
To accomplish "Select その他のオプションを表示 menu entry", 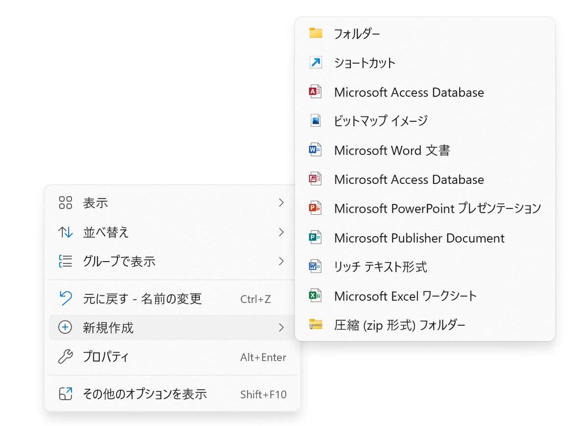I will [x=172, y=394].
